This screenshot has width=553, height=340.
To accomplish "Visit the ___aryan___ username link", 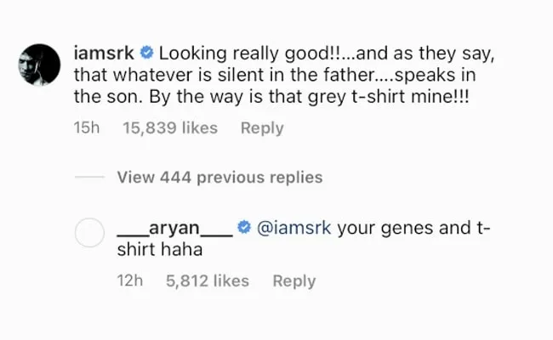I will [x=174, y=229].
